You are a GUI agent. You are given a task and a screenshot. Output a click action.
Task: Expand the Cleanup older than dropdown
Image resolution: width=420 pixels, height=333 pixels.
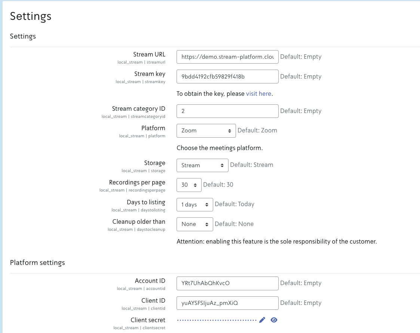coord(194,224)
